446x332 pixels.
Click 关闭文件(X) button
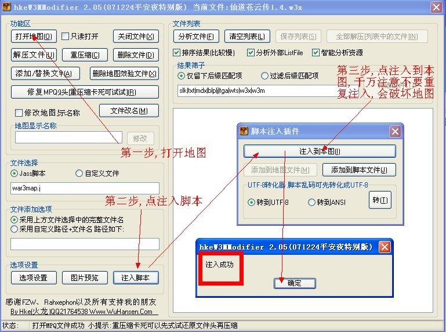coord(136,37)
